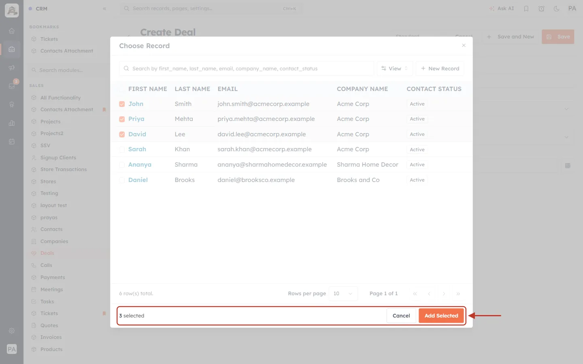Jump to the first page arrow
This screenshot has height=364, width=583.
tap(415, 294)
